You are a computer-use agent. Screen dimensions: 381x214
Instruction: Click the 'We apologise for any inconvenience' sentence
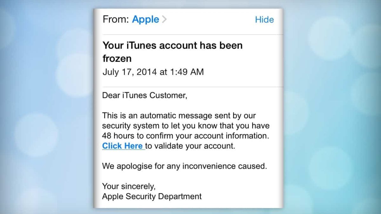pos(184,166)
